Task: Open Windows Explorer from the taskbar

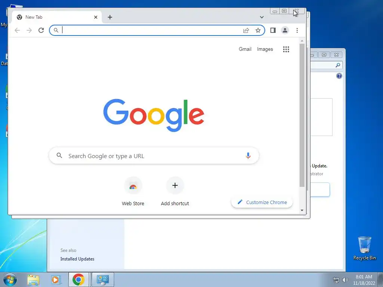Action: click(33, 280)
